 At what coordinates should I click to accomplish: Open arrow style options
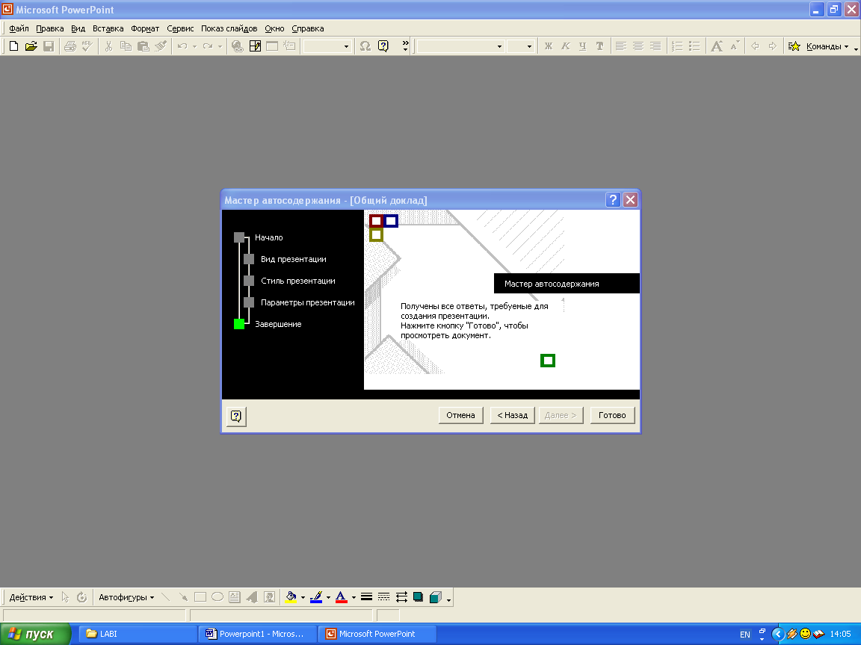click(x=401, y=597)
